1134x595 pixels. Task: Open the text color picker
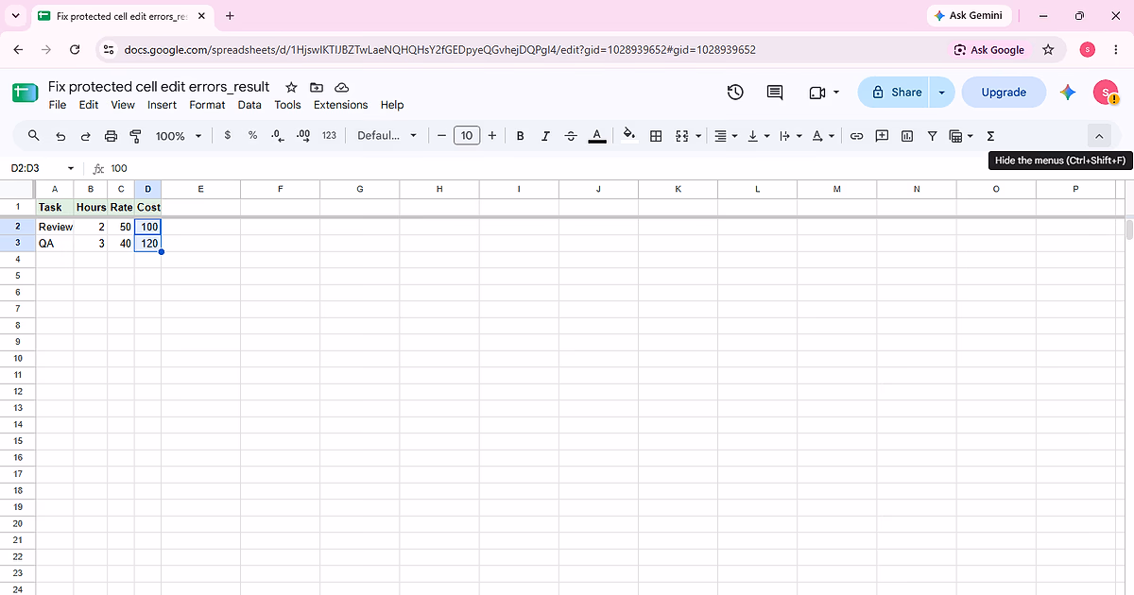pos(596,136)
